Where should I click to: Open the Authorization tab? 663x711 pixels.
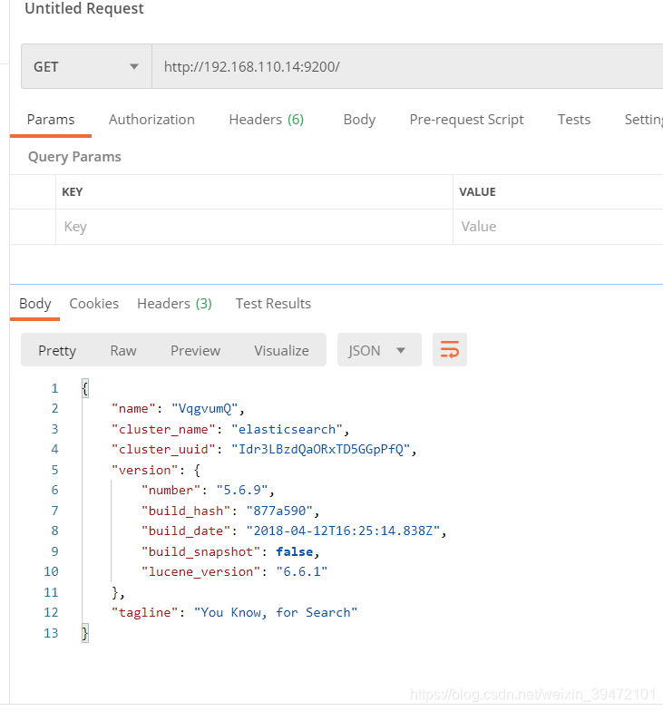[x=151, y=120]
